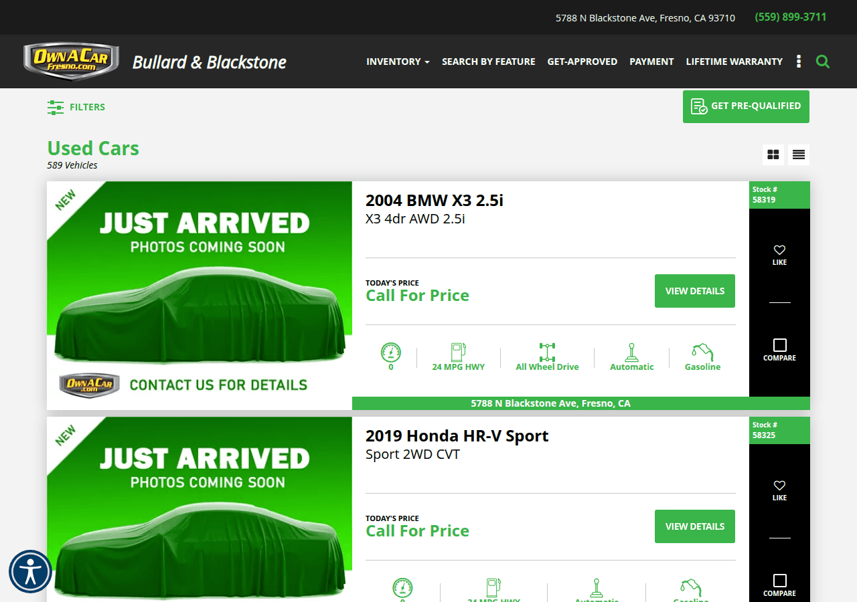
Task: Click the Sport 2WD CVT subtitle
Action: click(412, 454)
